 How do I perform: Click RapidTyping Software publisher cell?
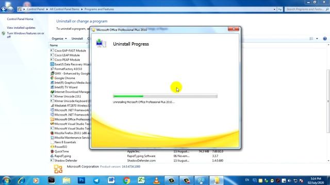tap(141, 156)
